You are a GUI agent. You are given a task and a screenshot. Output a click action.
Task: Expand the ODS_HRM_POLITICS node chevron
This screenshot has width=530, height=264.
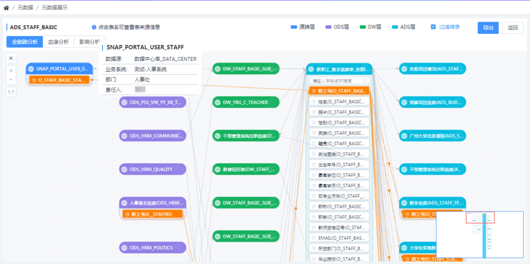coord(124,247)
